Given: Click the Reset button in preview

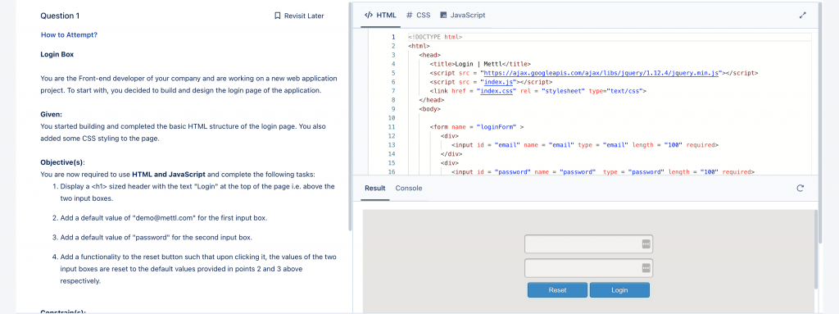Looking at the screenshot, I should [557, 290].
